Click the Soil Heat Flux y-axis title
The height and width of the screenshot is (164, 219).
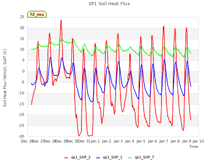tap(5, 78)
